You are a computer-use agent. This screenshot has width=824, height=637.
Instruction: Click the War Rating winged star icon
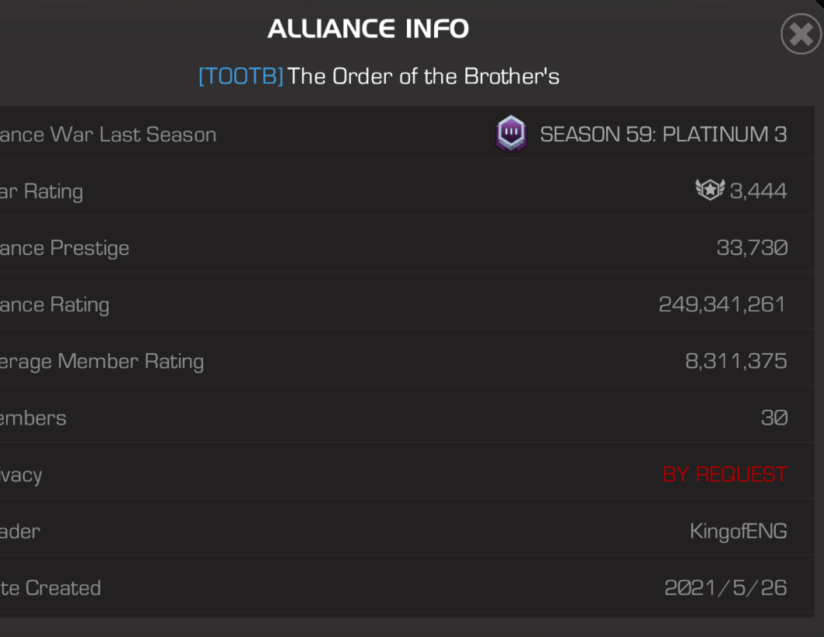(x=710, y=190)
